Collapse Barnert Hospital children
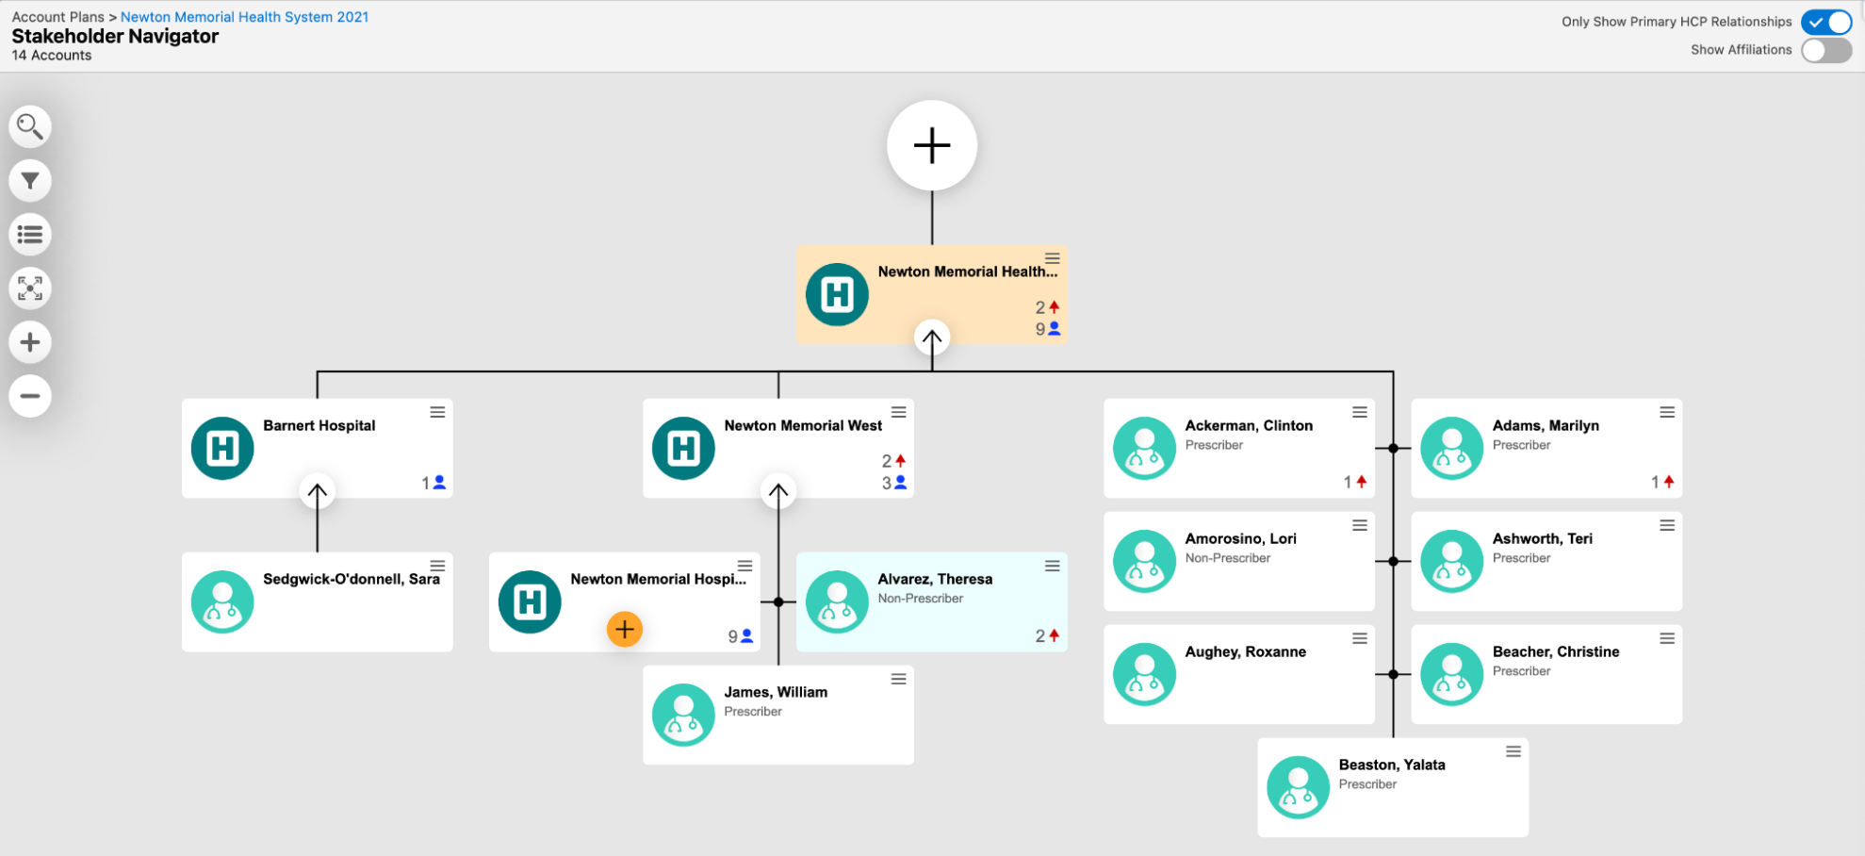The image size is (1865, 856). click(318, 491)
